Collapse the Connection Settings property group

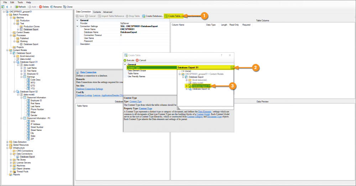click(x=77, y=26)
